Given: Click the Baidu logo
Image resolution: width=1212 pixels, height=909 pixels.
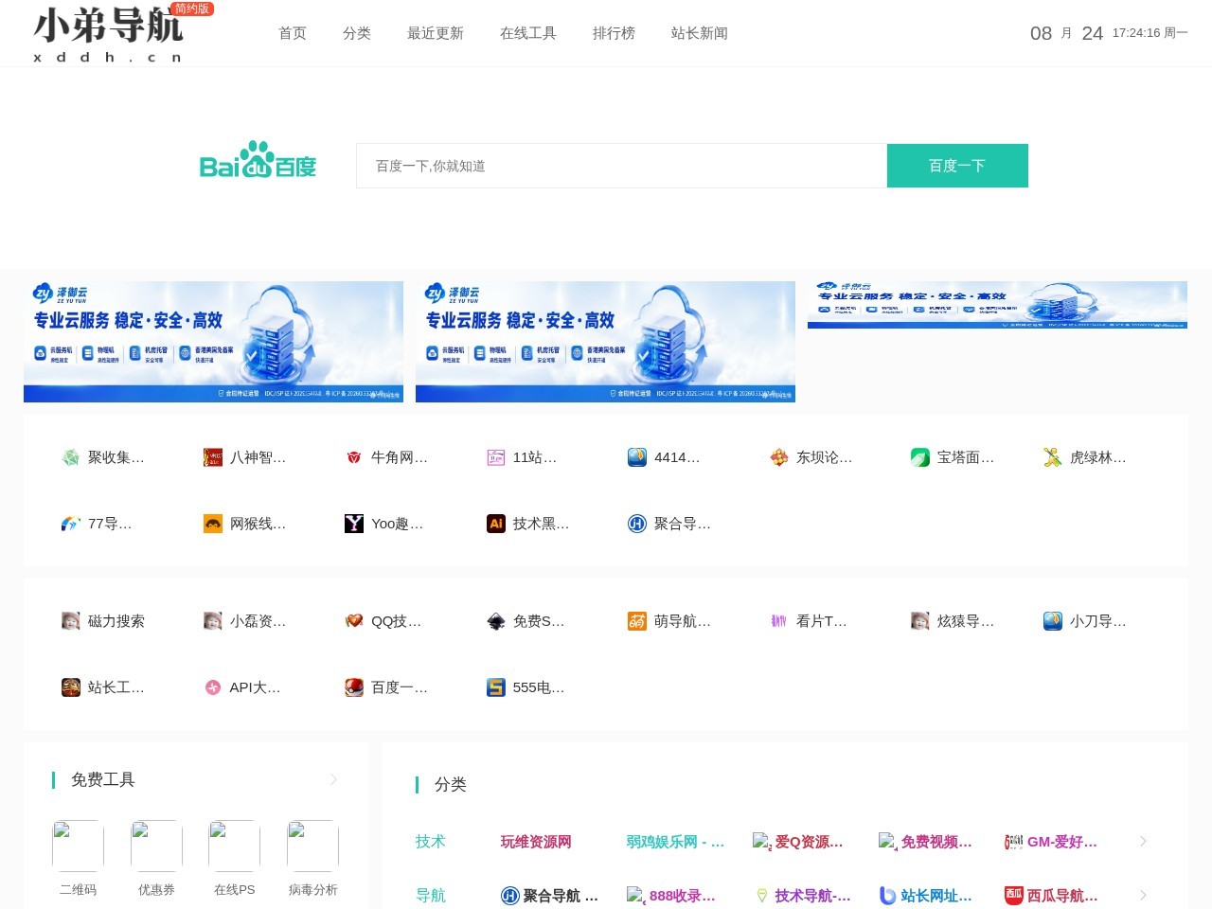Looking at the screenshot, I should [258, 160].
